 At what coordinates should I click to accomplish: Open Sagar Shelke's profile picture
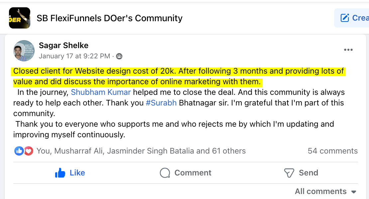point(24,51)
